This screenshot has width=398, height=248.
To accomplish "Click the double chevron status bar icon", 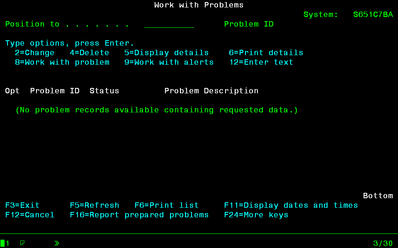I will [57, 243].
